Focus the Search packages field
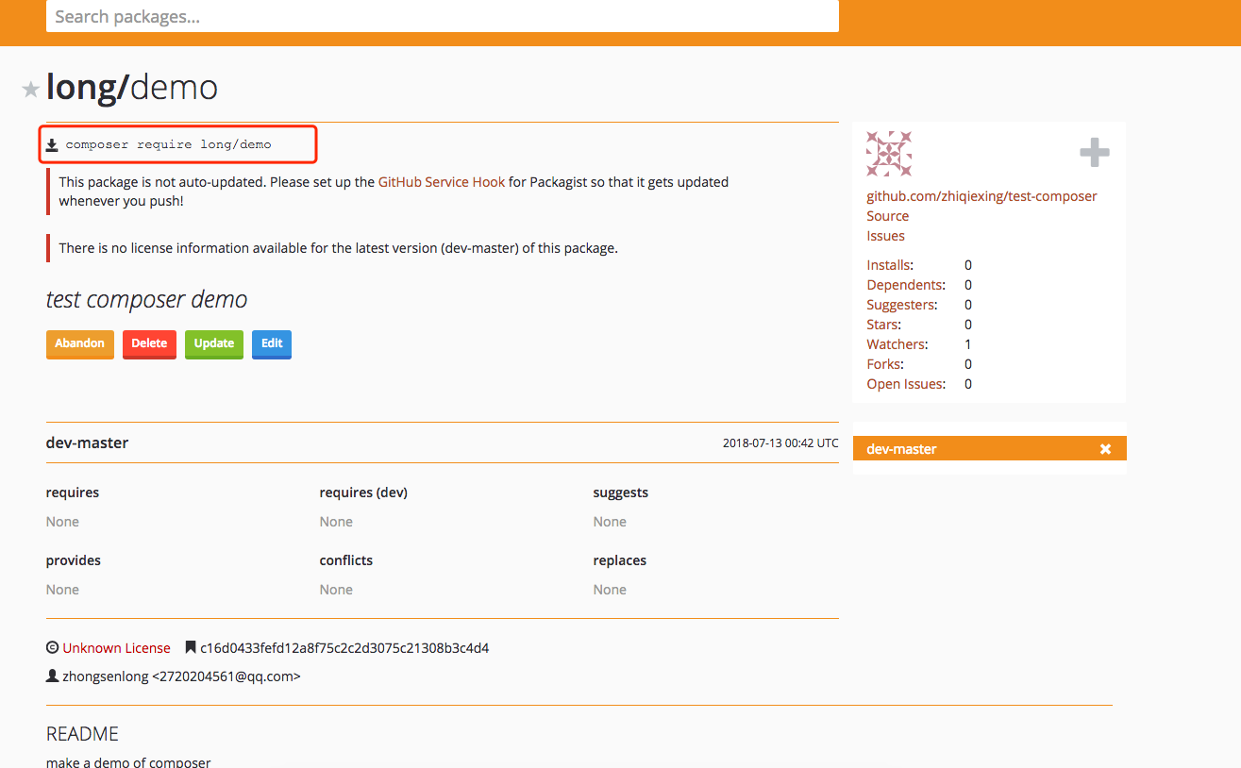 442,16
